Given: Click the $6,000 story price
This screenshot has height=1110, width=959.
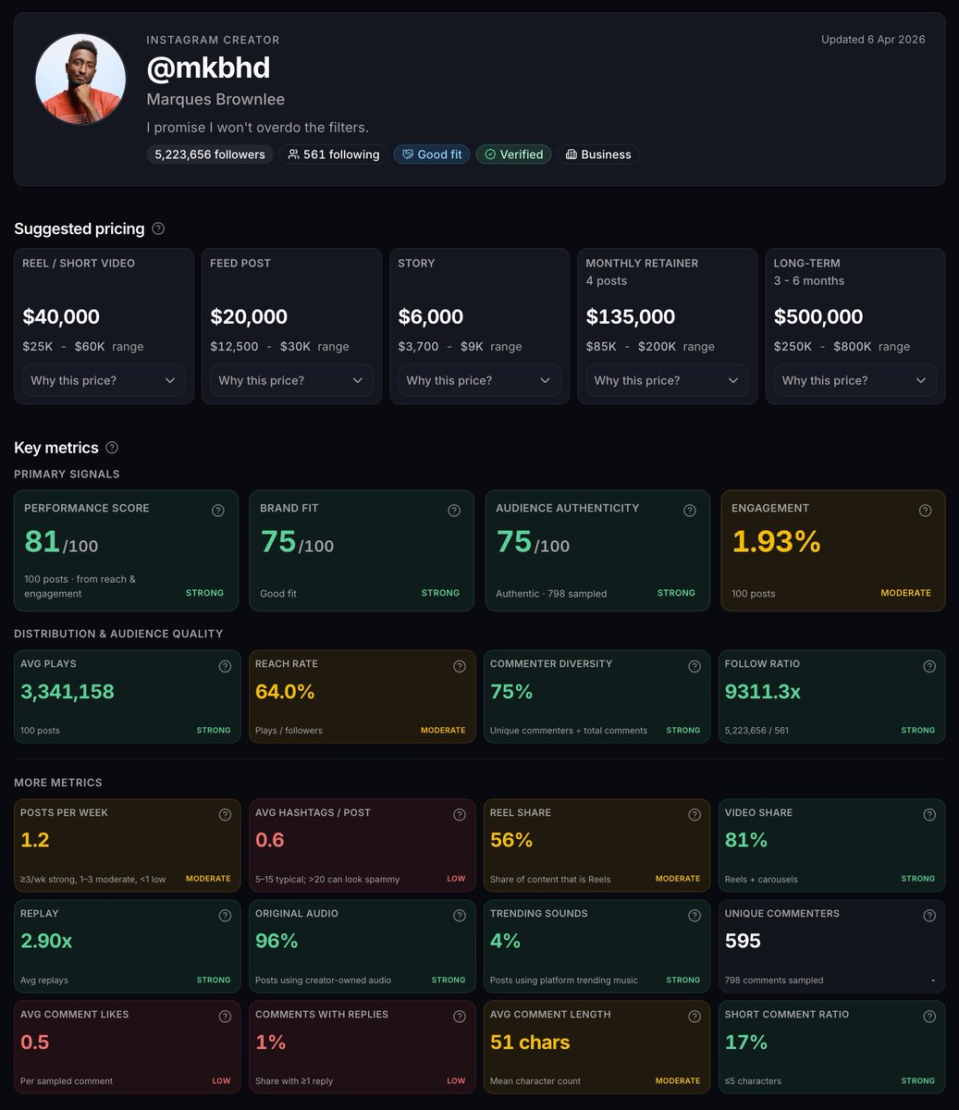Looking at the screenshot, I should pyautogui.click(x=431, y=316).
